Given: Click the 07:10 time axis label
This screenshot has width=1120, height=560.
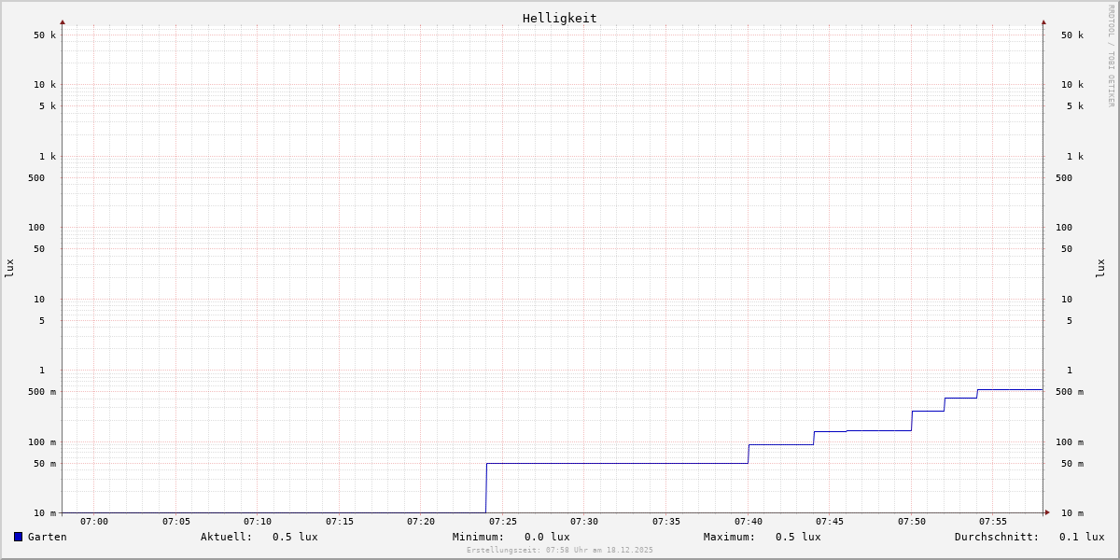Looking at the screenshot, I should [x=258, y=522].
